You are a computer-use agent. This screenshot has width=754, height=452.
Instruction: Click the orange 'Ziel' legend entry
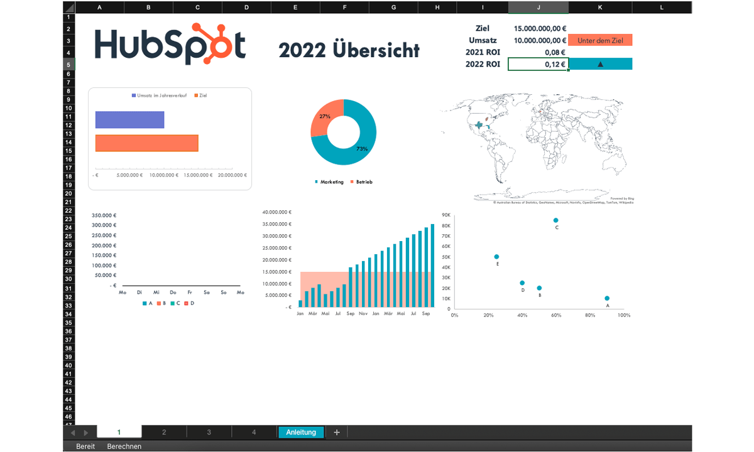click(x=200, y=95)
